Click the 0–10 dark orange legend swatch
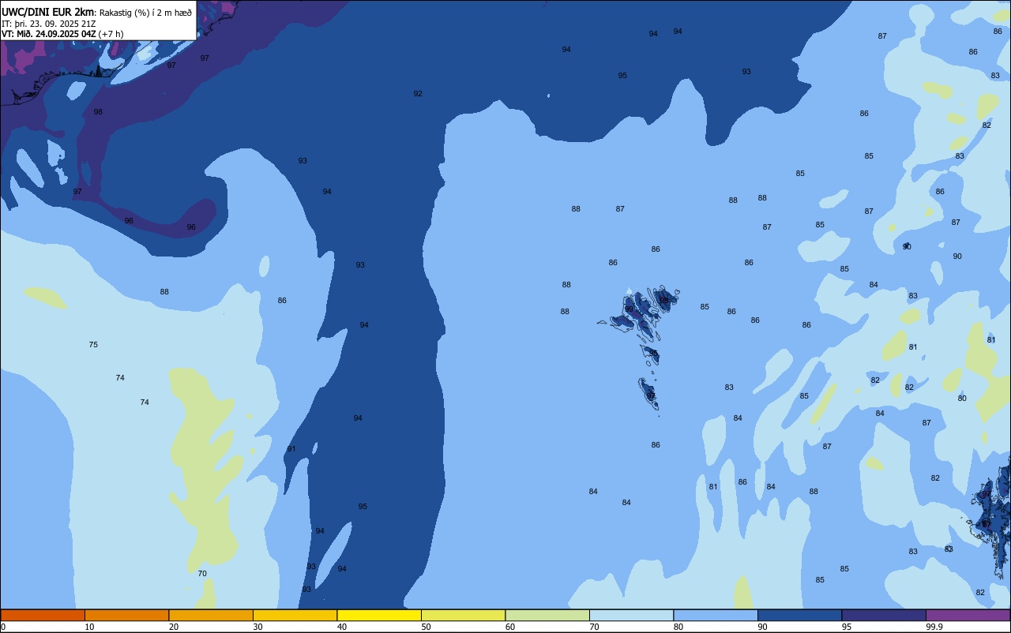The width and height of the screenshot is (1011, 633). coord(43,615)
